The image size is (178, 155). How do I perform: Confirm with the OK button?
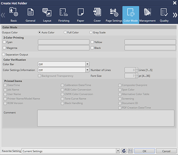tap(144, 151)
